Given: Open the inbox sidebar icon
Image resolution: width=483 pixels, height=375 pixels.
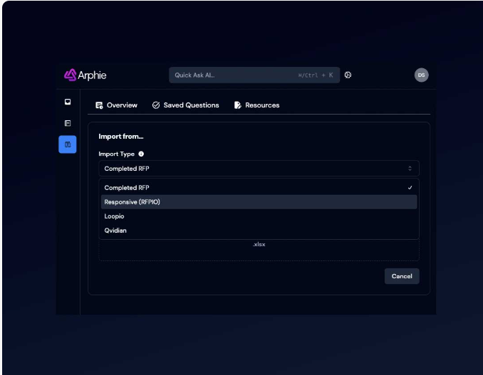Looking at the screenshot, I should pyautogui.click(x=68, y=102).
